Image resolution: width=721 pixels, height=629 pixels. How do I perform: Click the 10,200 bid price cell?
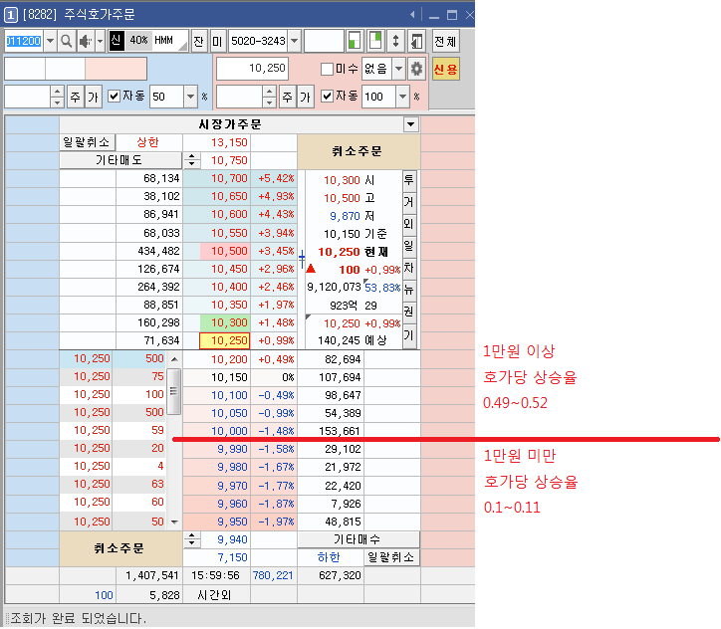[x=217, y=359]
